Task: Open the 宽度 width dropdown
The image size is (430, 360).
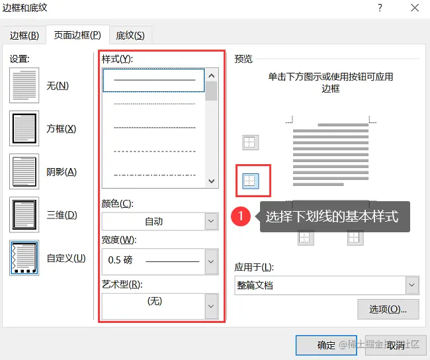Action: (x=211, y=261)
